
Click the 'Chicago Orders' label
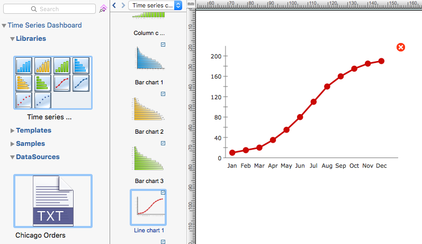[40, 236]
